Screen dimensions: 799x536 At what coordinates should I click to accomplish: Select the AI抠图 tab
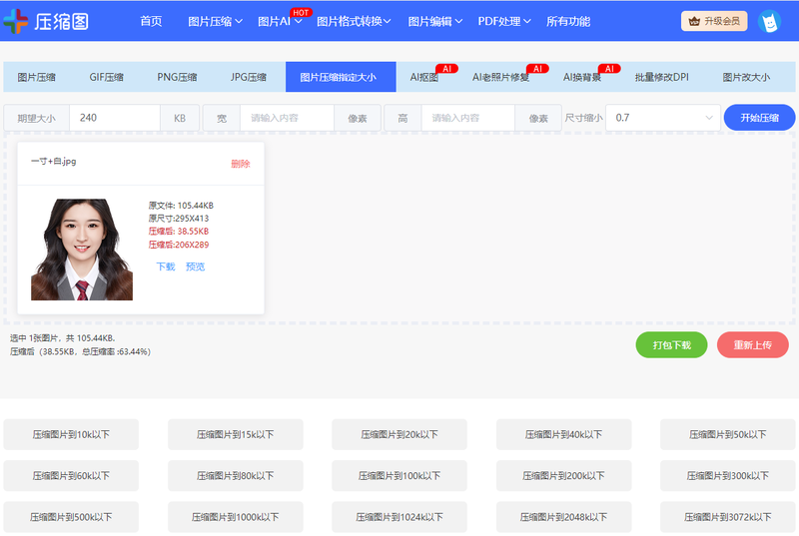(424, 77)
